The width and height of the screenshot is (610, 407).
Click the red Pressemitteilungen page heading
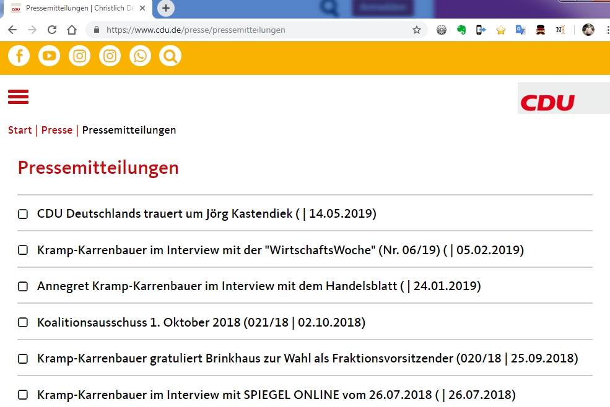coord(98,168)
